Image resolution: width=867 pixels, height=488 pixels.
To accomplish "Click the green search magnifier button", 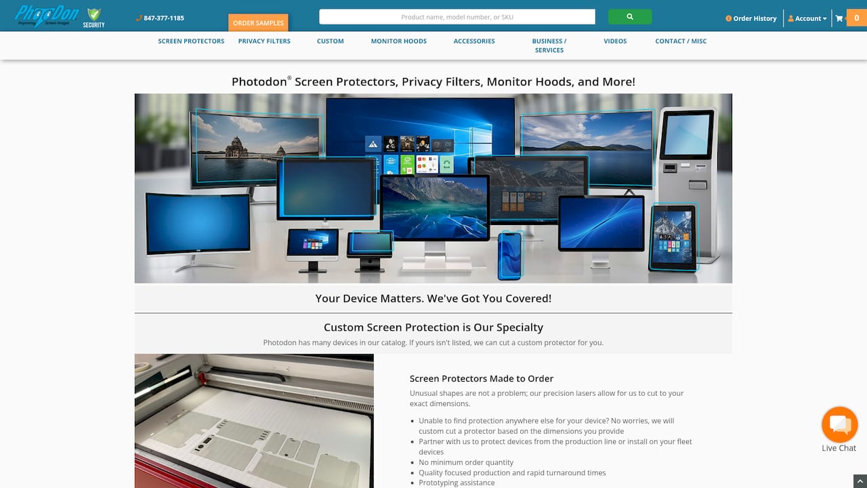I will tap(630, 17).
